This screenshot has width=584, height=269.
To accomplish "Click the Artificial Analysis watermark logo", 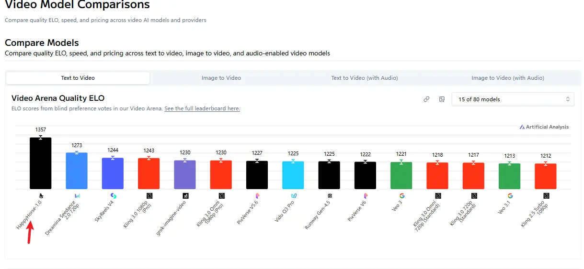I will click(544, 127).
